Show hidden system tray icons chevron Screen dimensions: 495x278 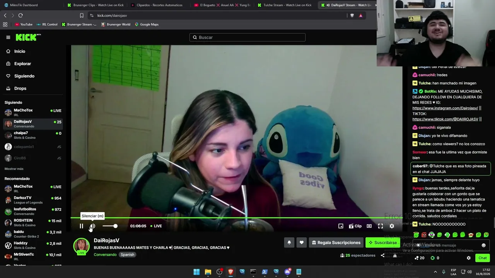(x=435, y=272)
